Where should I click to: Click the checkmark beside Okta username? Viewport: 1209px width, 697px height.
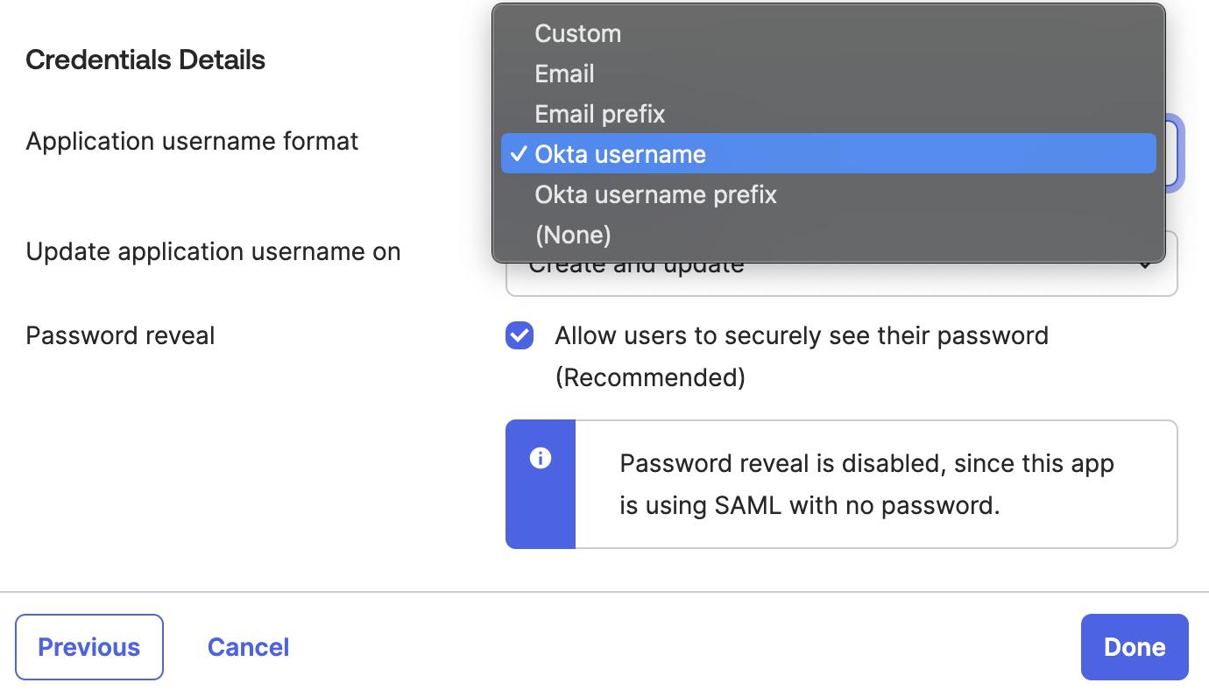pyautogui.click(x=519, y=154)
